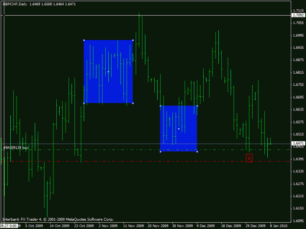This screenshot has height=229, width=306.
Task: Click the GBPCHF,Daily chart title text
Action: [x=15, y=4]
